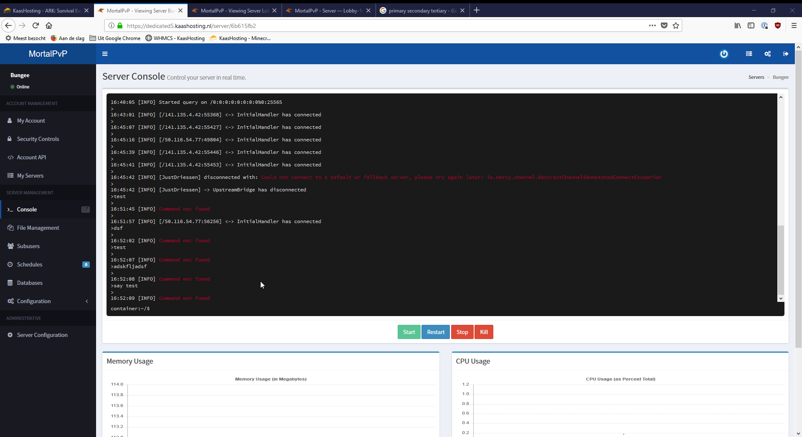Click the green Start button
This screenshot has height=437, width=802.
point(409,332)
